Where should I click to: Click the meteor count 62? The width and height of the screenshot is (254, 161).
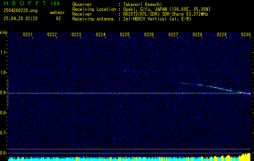[59, 19]
